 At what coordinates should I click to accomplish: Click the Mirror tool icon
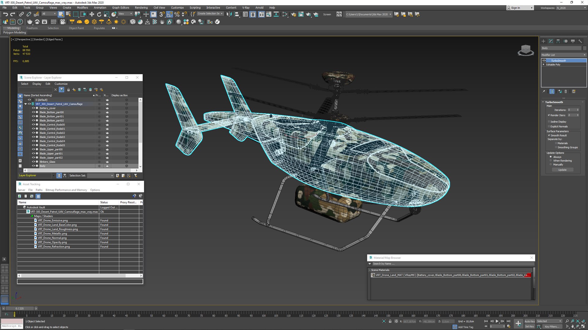pos(229,14)
